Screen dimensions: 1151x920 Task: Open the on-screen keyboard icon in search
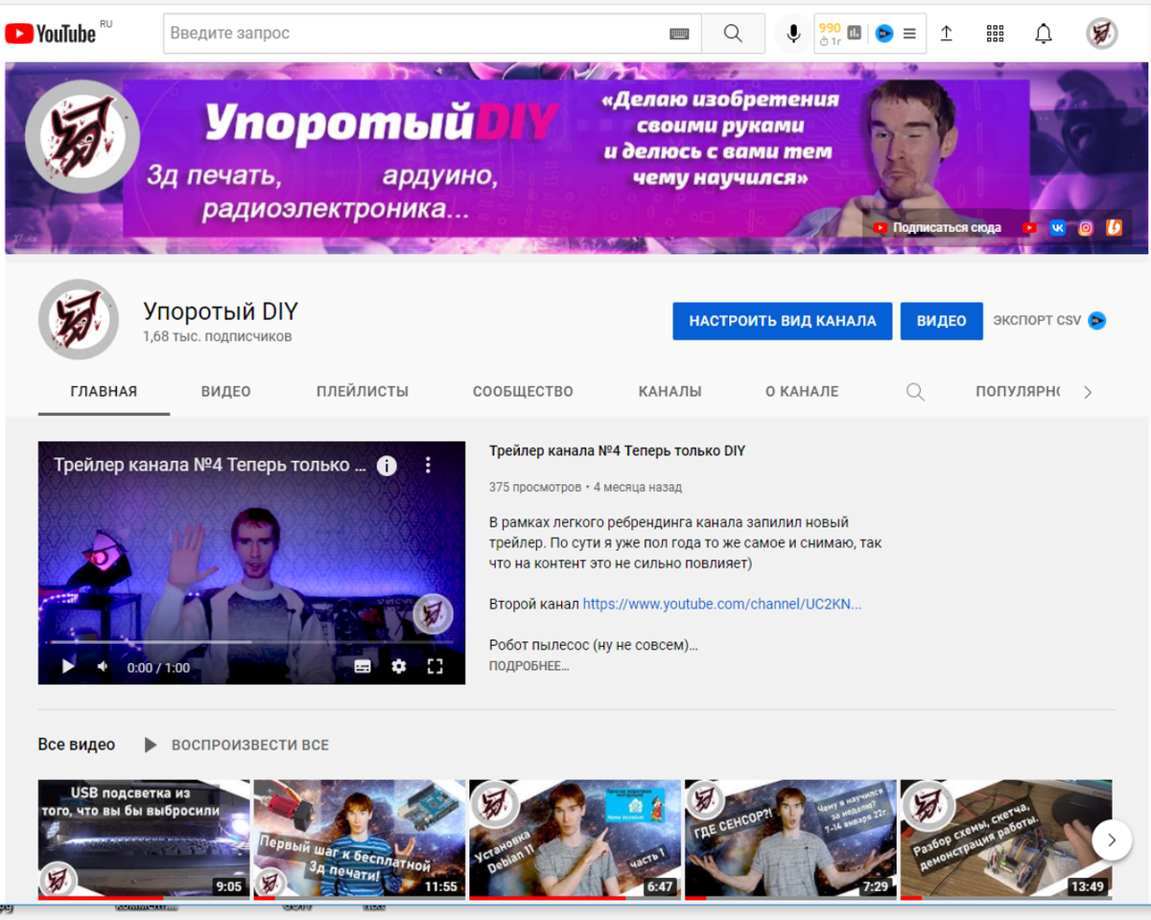point(679,34)
